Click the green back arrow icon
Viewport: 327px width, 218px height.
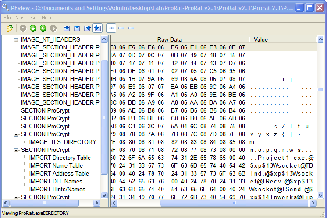pos(43,28)
